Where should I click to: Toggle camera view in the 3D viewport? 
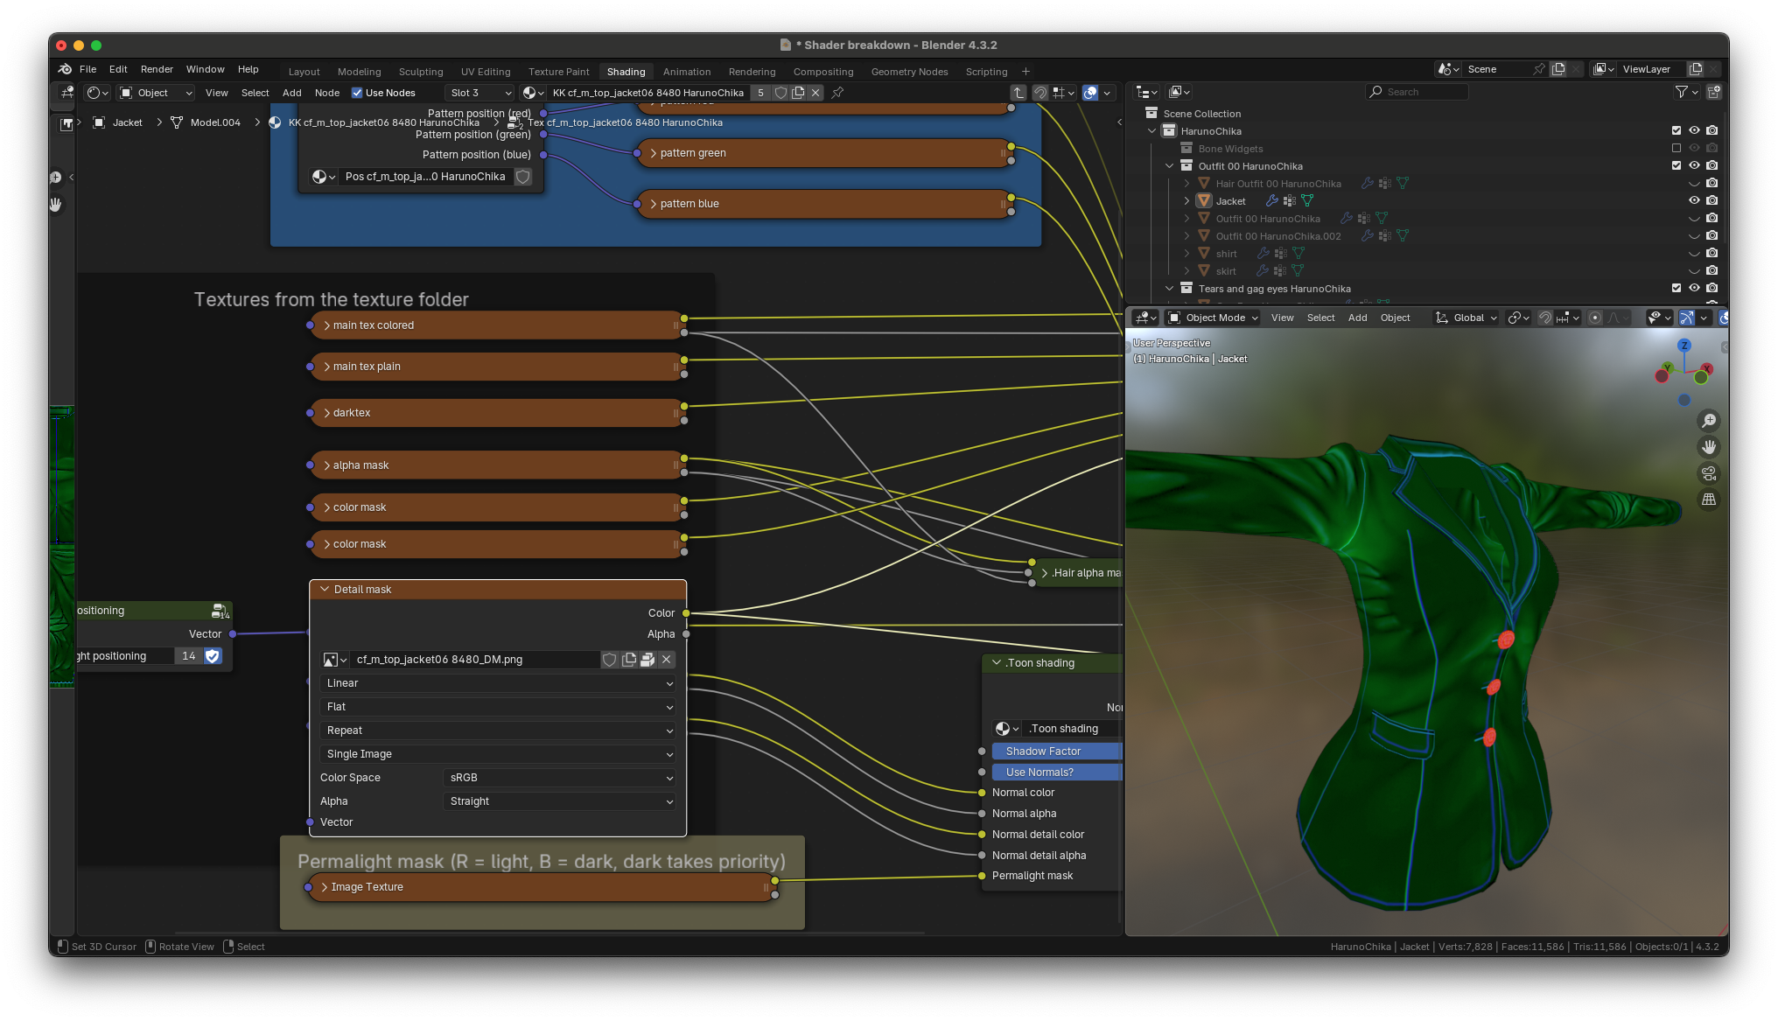pos(1708,473)
